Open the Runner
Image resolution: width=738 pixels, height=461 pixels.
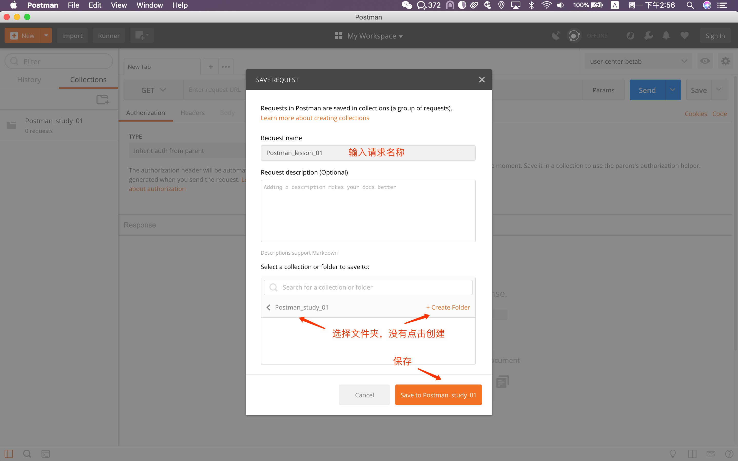pyautogui.click(x=109, y=36)
